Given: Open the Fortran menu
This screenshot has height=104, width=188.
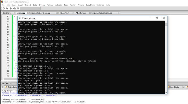Looking at the screenshot, I should coord(50,5).
